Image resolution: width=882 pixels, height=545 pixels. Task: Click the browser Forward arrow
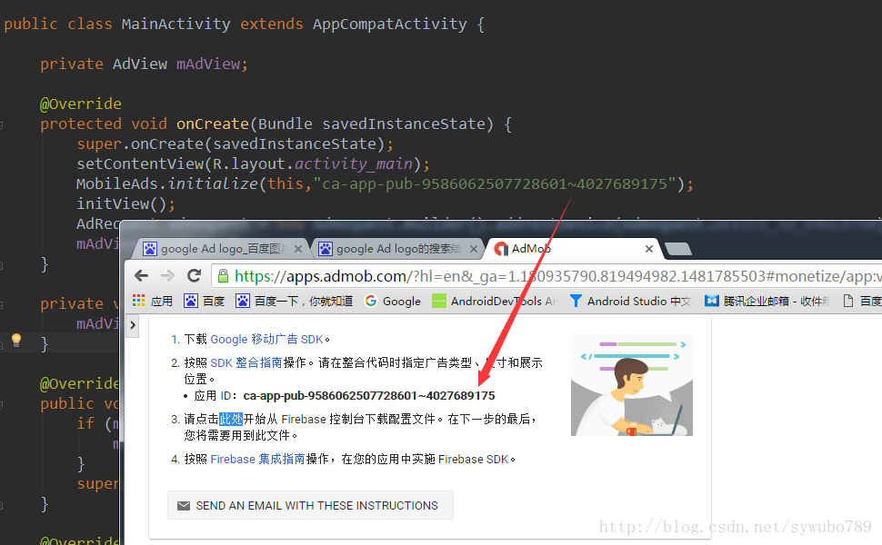167,275
